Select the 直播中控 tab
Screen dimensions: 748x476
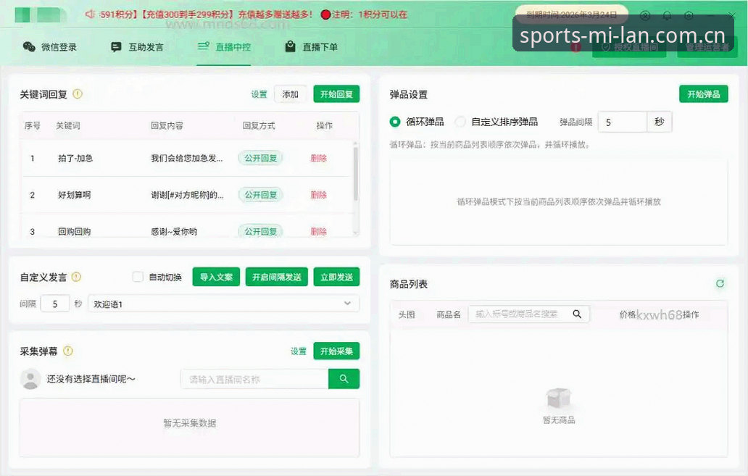224,47
